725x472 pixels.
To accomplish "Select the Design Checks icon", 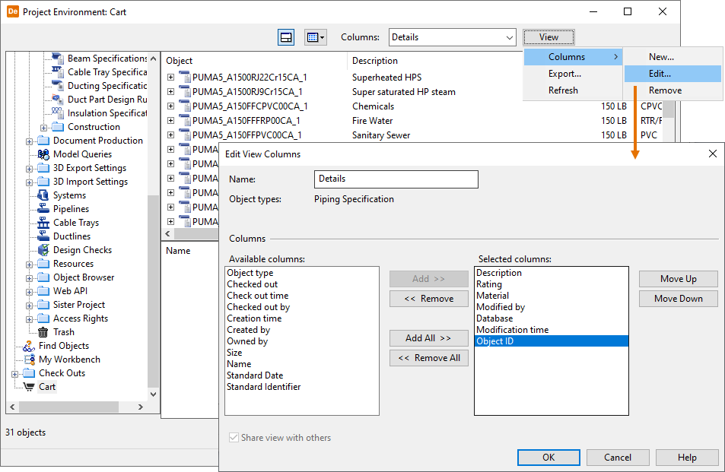I will (x=43, y=250).
